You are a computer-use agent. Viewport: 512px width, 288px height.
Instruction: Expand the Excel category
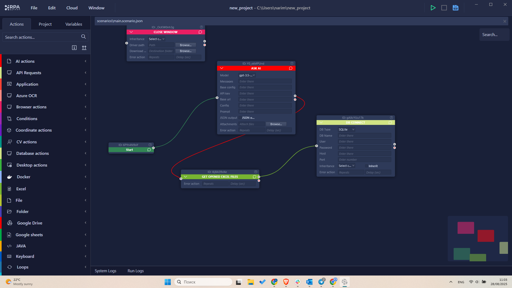coord(46,189)
